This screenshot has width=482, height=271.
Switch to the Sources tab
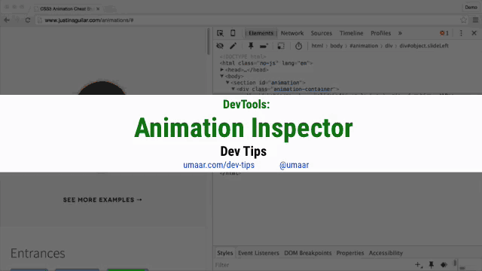click(322, 33)
